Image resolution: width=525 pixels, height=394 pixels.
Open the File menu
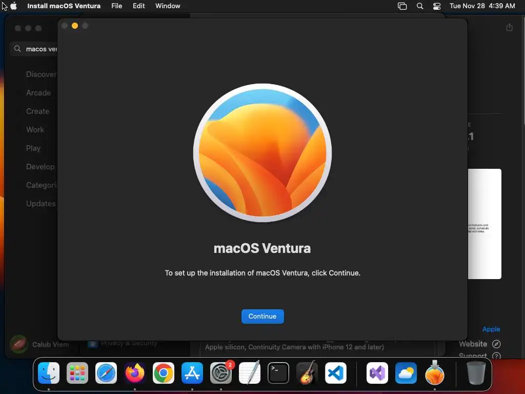[116, 6]
